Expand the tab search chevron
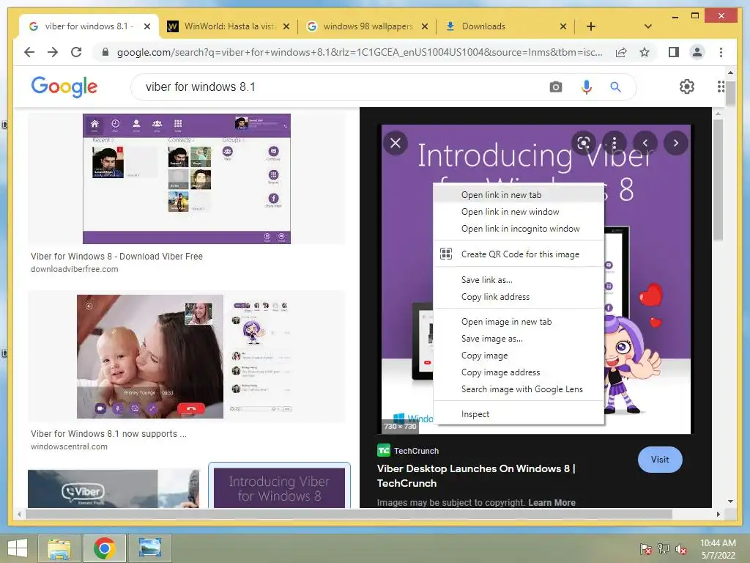The height and width of the screenshot is (563, 750). pyautogui.click(x=647, y=26)
